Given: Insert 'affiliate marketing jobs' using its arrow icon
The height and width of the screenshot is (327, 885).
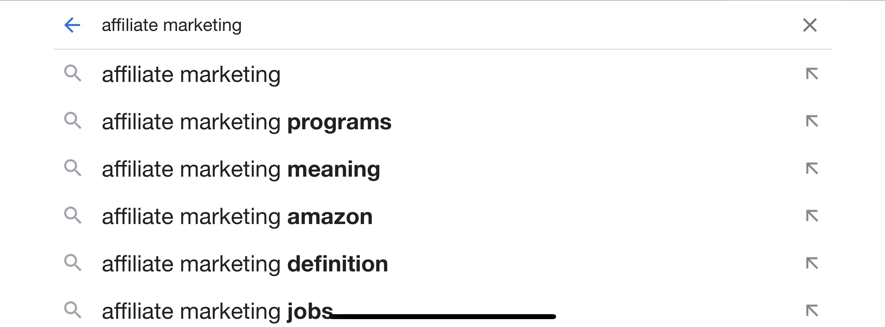Looking at the screenshot, I should tap(812, 311).
